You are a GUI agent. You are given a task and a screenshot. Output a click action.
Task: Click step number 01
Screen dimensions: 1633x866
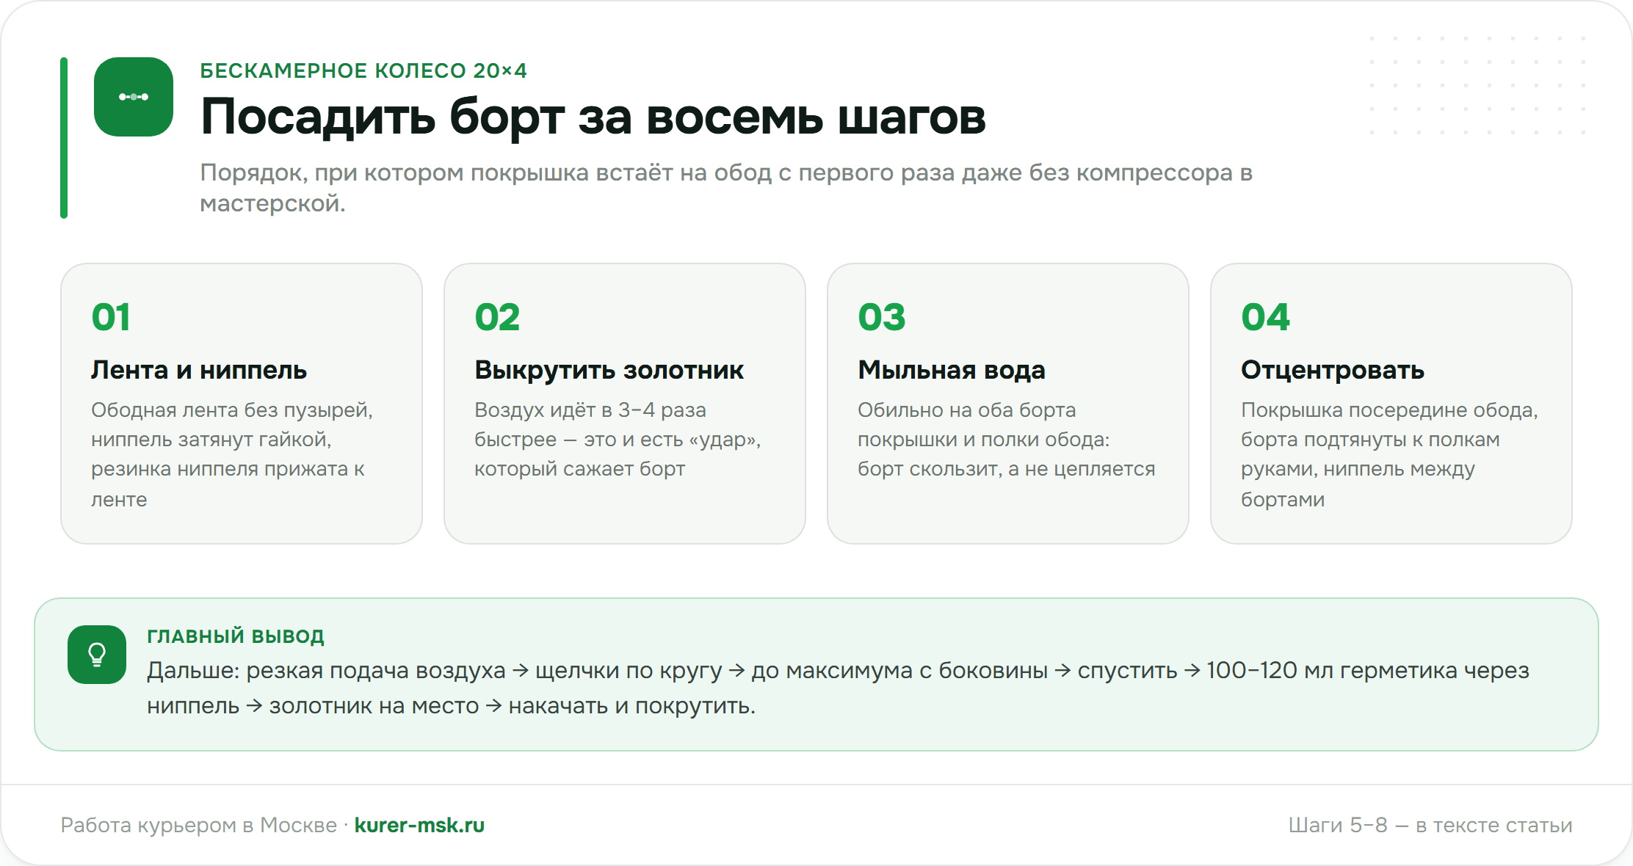click(111, 317)
